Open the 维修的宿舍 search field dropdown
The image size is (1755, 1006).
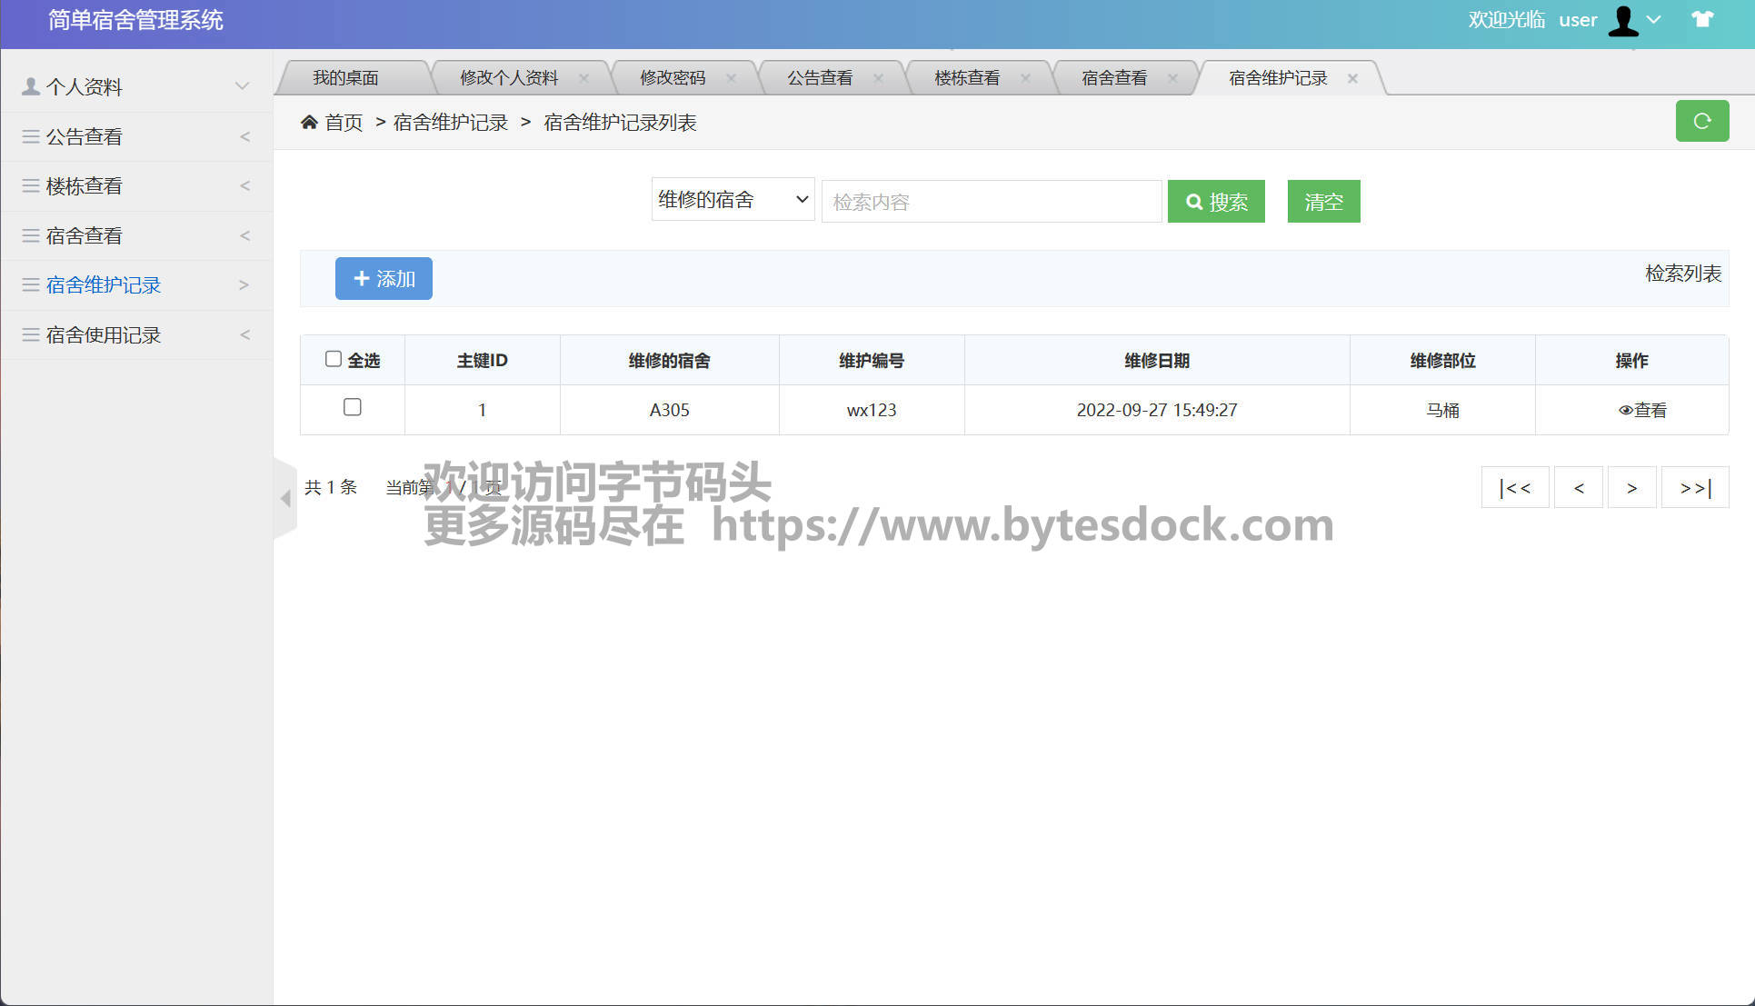[733, 200]
